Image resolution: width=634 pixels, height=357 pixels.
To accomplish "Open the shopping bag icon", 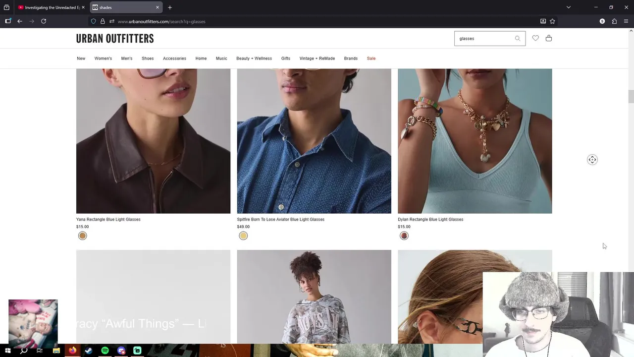I will pyautogui.click(x=549, y=38).
